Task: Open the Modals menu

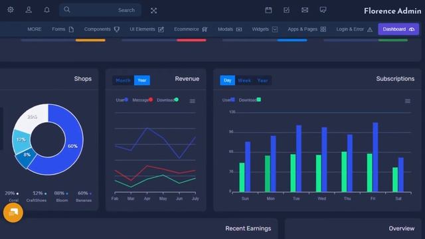Action: 230,29
